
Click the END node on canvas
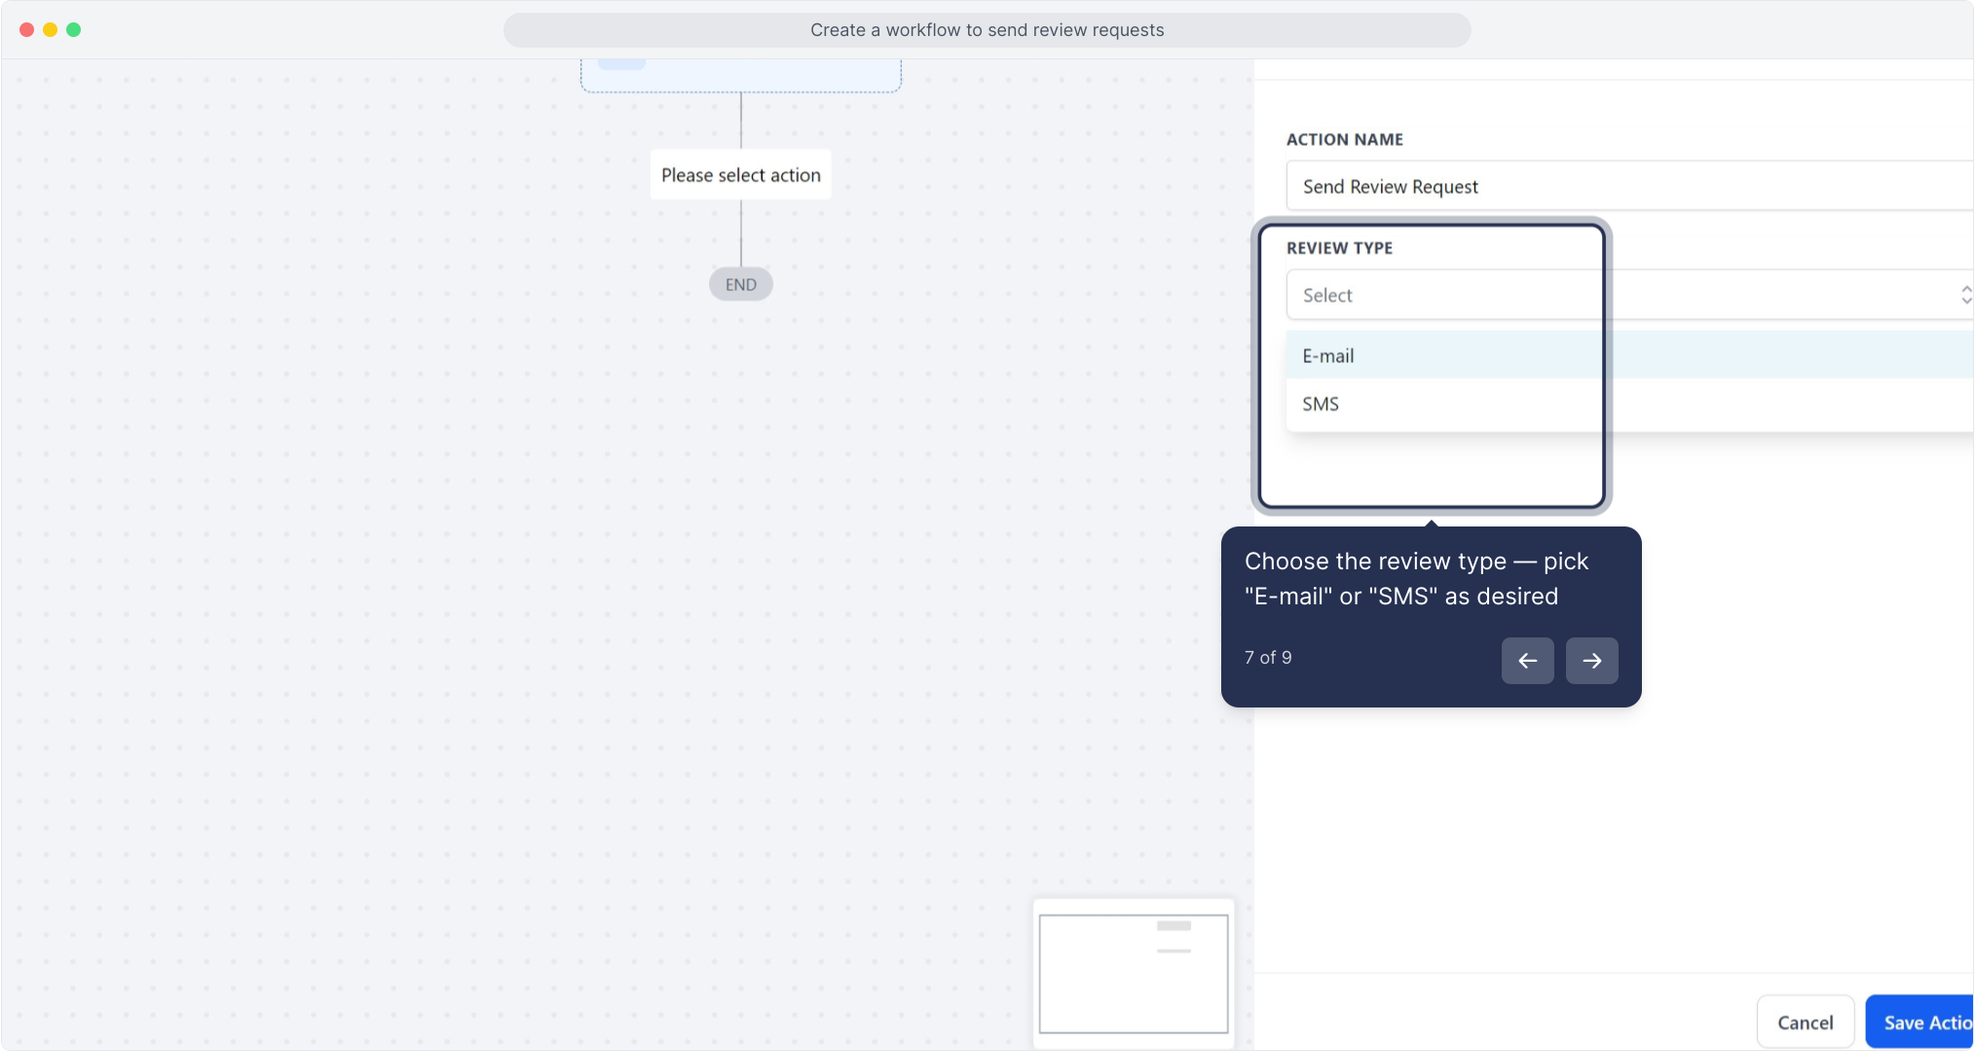(740, 285)
